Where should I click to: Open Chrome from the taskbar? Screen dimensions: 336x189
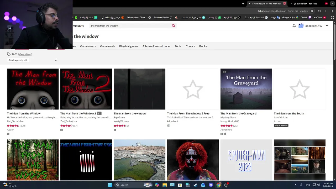tap(218, 185)
